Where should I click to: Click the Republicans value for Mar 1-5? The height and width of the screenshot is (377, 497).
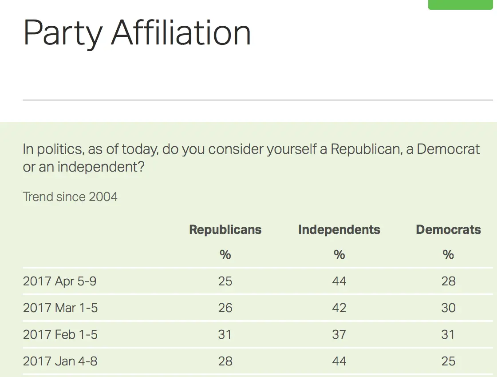coord(225,308)
